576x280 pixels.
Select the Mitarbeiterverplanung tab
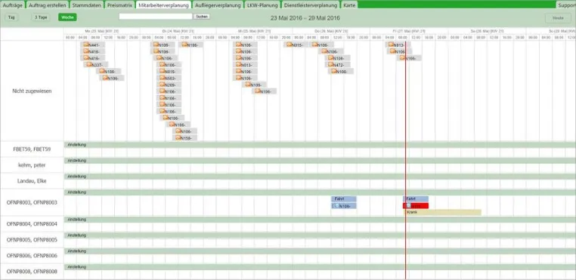coord(164,5)
